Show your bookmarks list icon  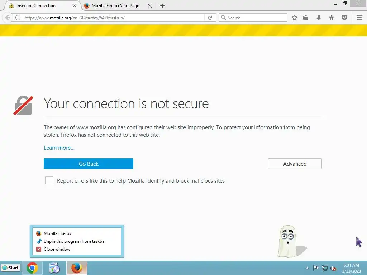(306, 18)
